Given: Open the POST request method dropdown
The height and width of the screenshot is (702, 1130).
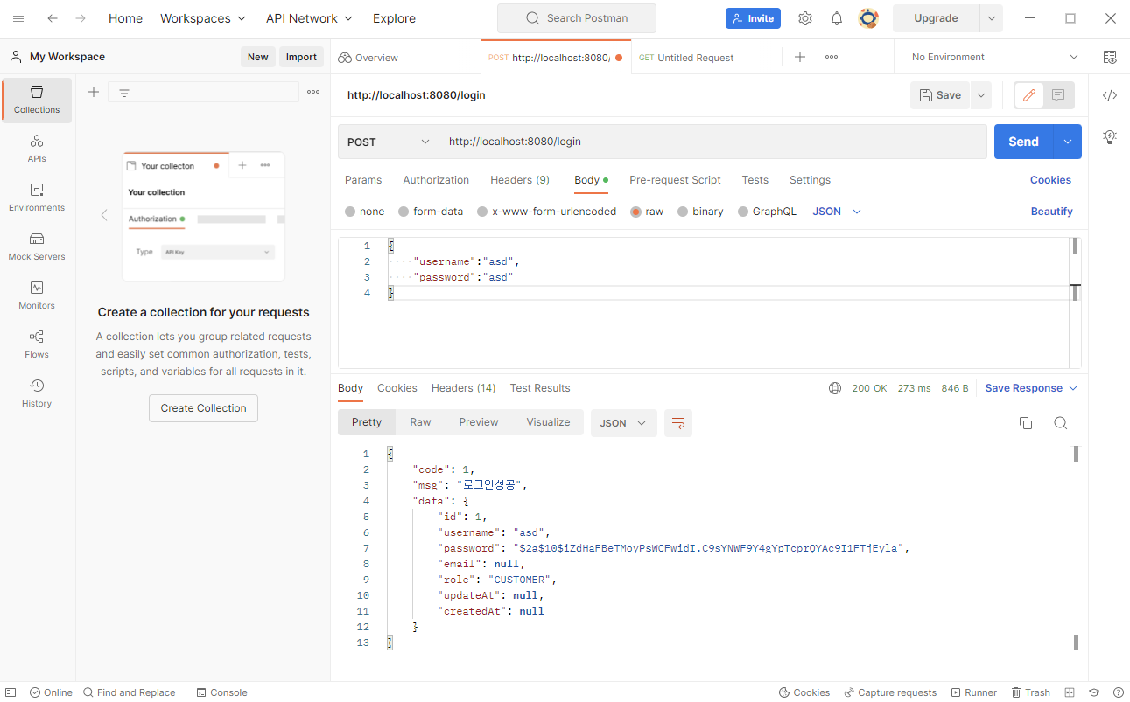Looking at the screenshot, I should tap(388, 141).
